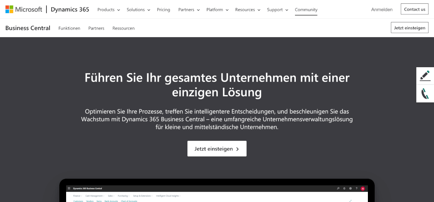The width and height of the screenshot is (434, 202).
Task: Open Purchasing dropdown in preview
Action: pyautogui.click(x=124, y=196)
